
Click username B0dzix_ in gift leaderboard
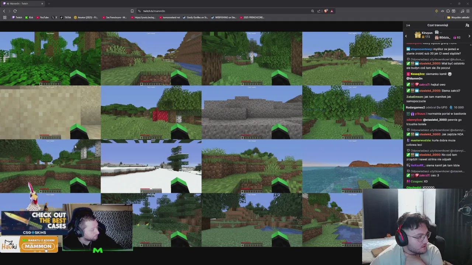445,38
